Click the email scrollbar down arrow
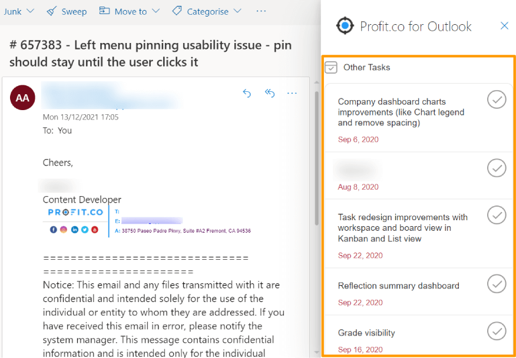This screenshot has height=358, width=516. tap(317, 352)
